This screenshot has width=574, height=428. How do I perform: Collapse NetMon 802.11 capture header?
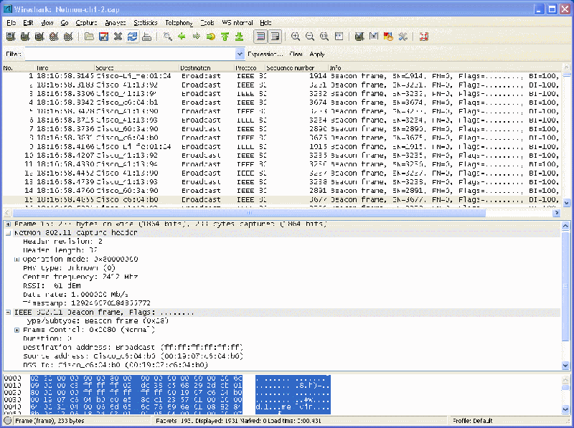click(8, 233)
